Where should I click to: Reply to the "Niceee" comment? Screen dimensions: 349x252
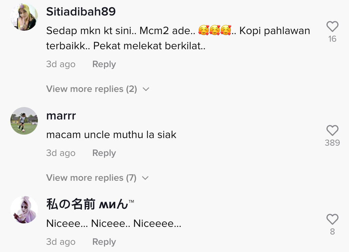[104, 242]
